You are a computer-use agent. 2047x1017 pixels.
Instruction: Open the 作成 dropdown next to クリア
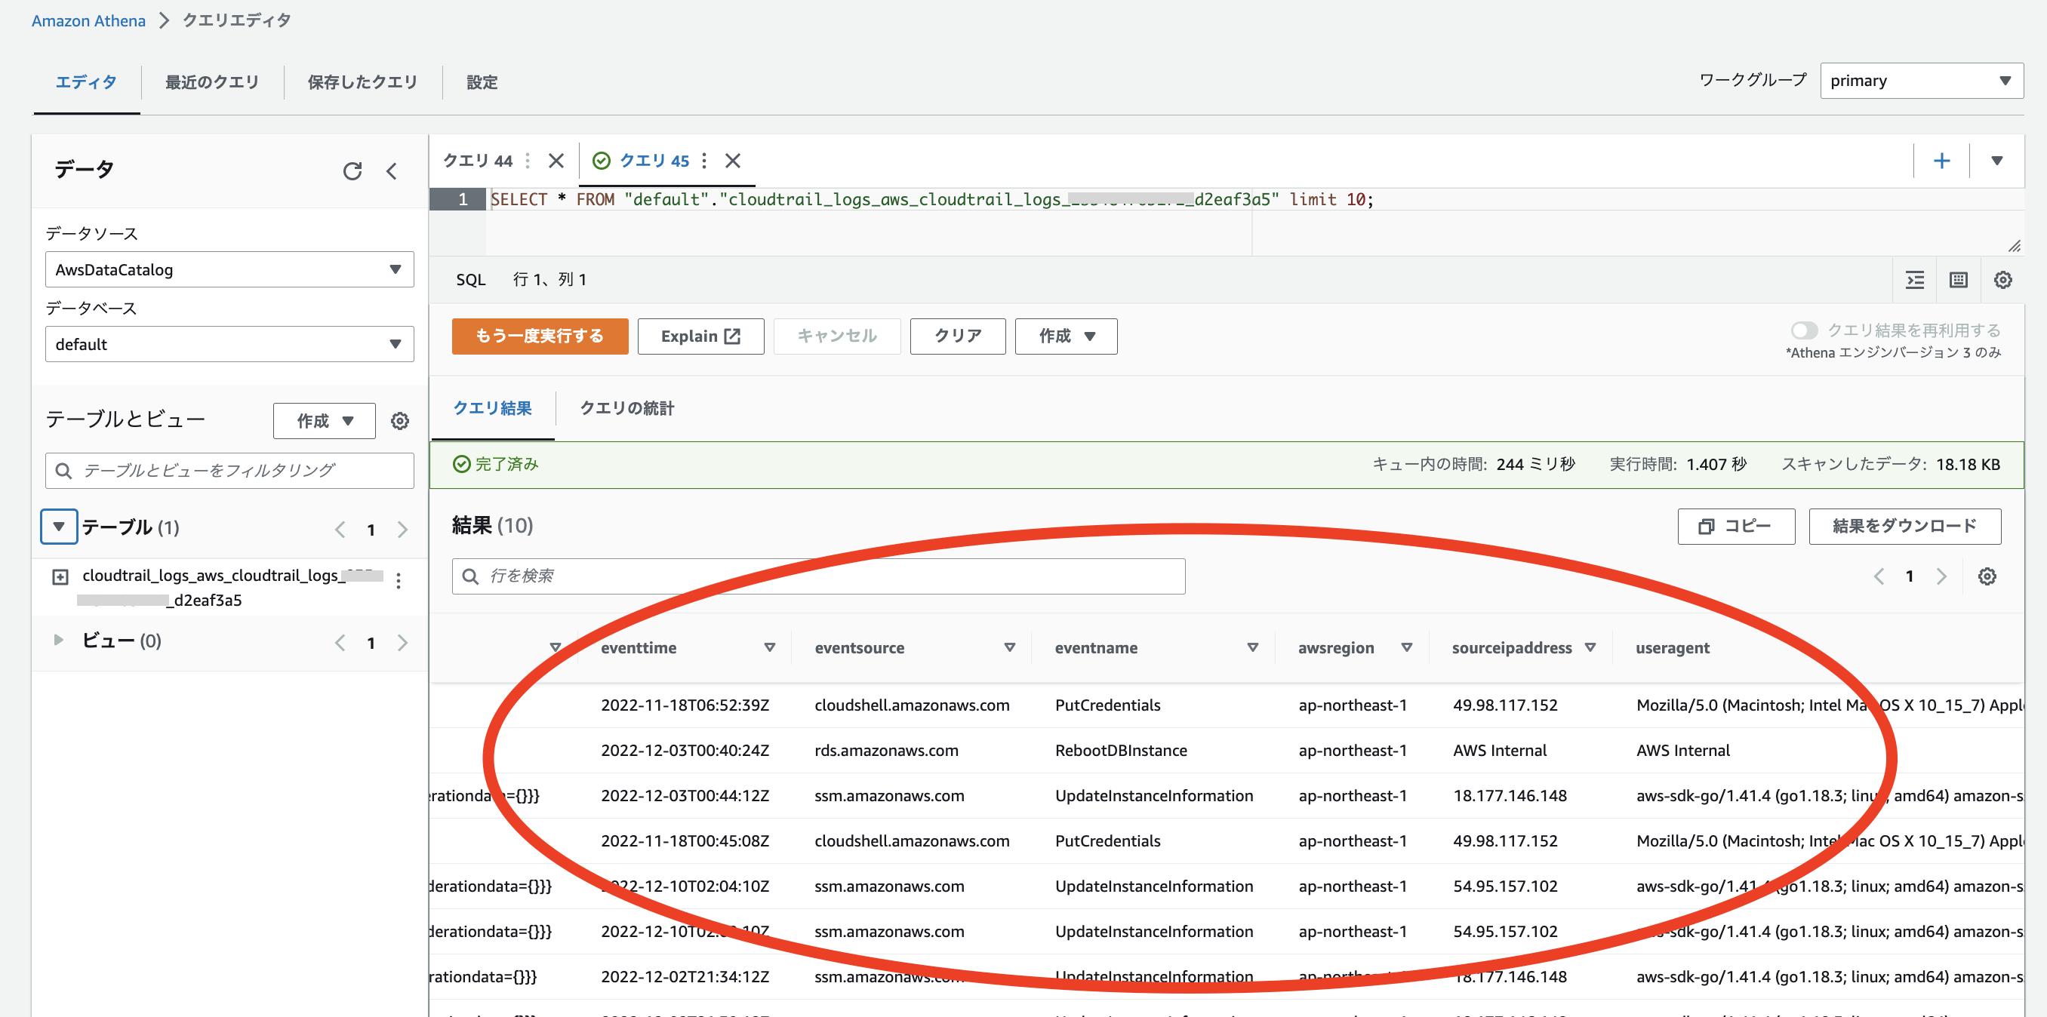pos(1066,336)
